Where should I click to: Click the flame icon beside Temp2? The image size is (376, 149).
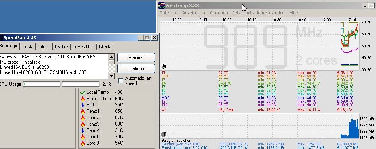83,118
